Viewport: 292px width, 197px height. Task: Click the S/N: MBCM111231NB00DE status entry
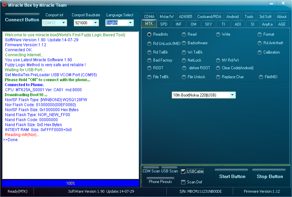(x=201, y=191)
